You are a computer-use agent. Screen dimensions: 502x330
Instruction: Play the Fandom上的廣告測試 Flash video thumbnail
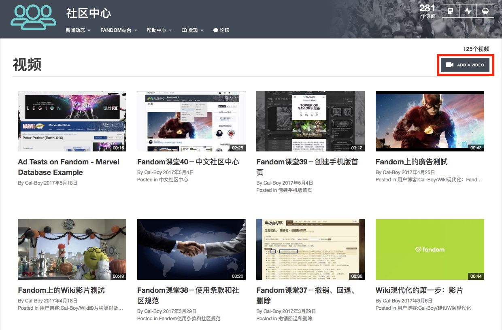[x=430, y=121]
